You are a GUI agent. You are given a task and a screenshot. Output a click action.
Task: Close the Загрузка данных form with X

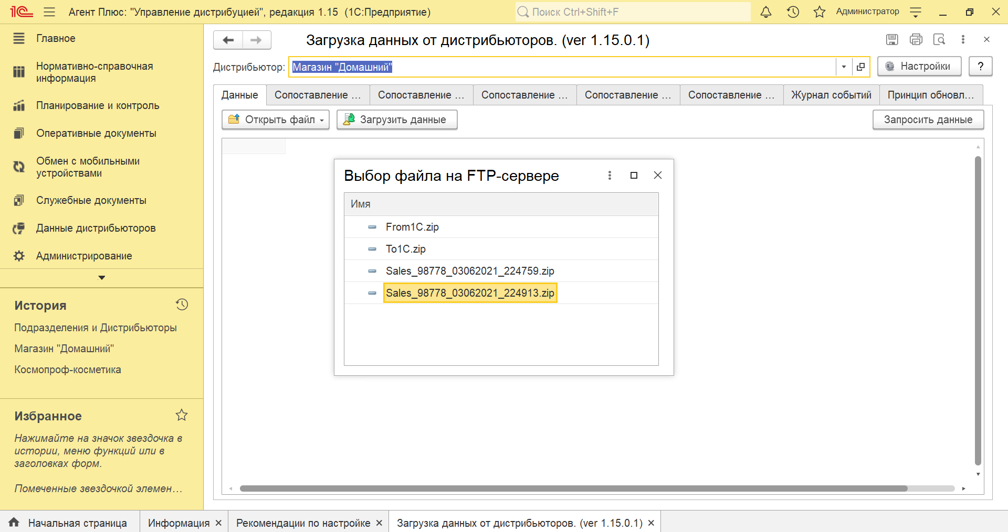(x=986, y=39)
